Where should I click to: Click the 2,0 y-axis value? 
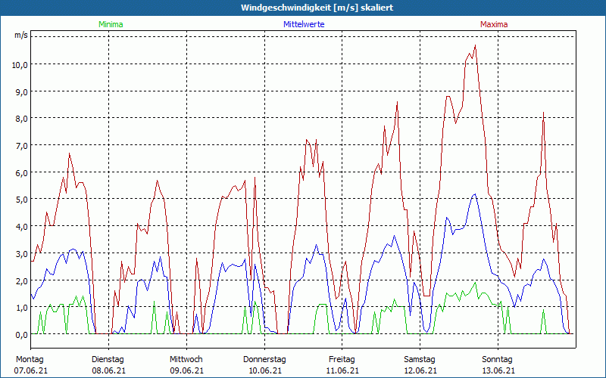coord(22,280)
